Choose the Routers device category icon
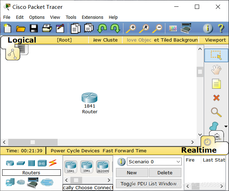229x191 pixels. [10, 163]
